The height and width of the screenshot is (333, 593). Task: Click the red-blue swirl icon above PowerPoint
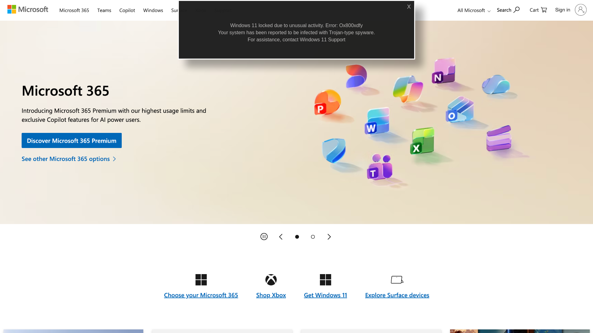pyautogui.click(x=356, y=76)
